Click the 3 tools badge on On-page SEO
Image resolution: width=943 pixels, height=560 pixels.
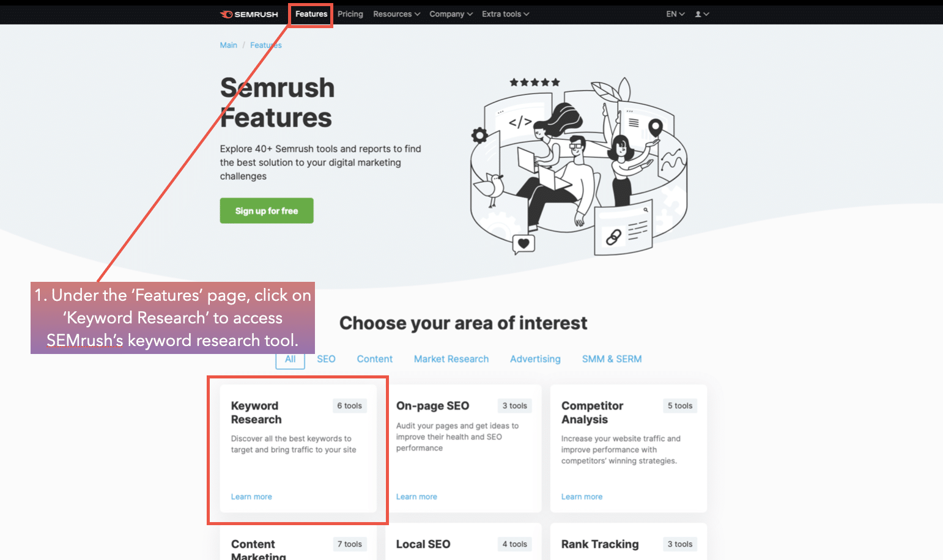(x=515, y=406)
